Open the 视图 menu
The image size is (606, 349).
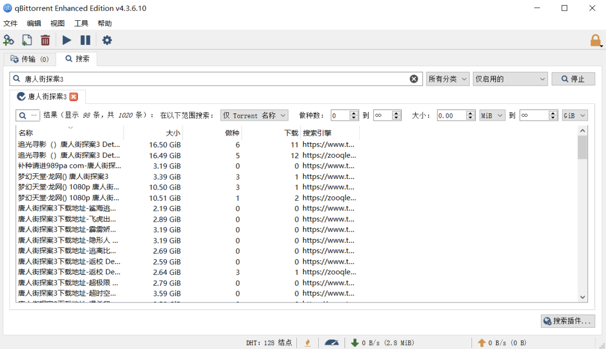(x=58, y=24)
